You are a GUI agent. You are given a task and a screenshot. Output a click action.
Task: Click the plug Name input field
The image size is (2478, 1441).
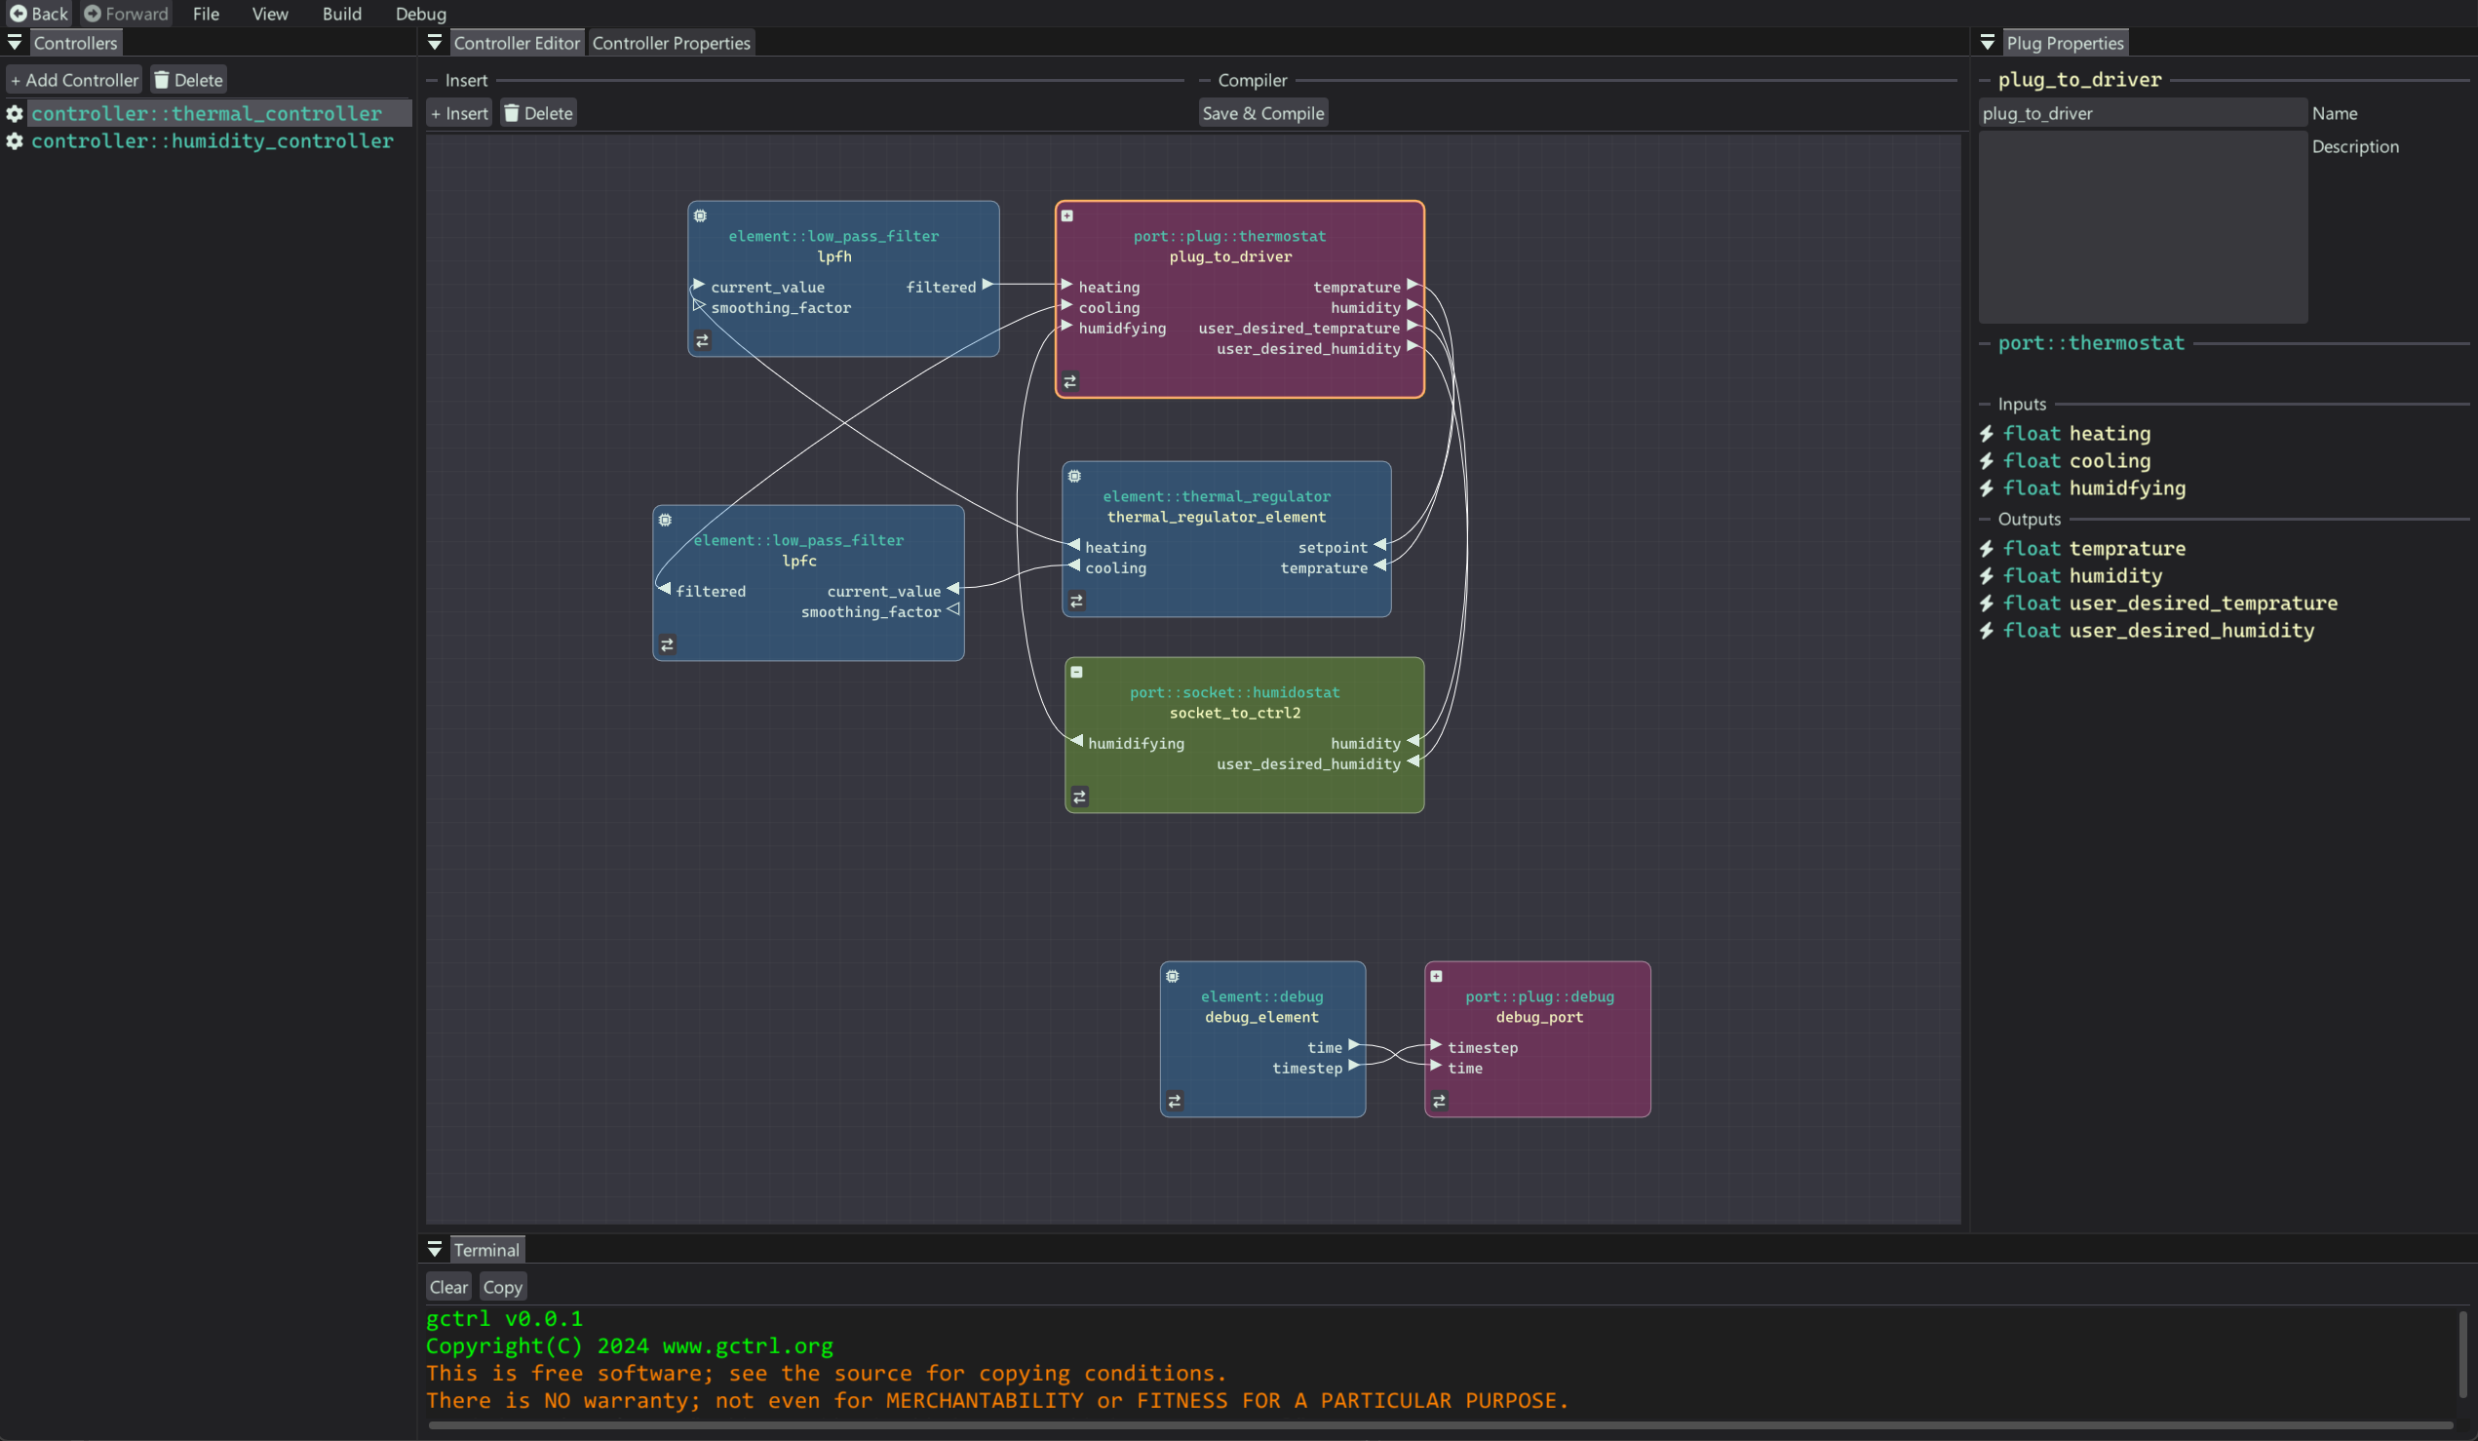(2142, 113)
